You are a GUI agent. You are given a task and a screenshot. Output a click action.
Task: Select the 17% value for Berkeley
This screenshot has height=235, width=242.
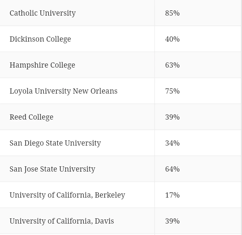coord(172,195)
